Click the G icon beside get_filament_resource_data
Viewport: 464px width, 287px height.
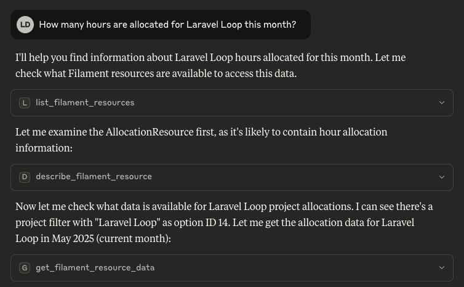25,268
